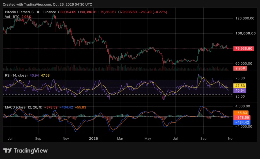Click the MACD (close, 12, 26, 9) label

24,107
